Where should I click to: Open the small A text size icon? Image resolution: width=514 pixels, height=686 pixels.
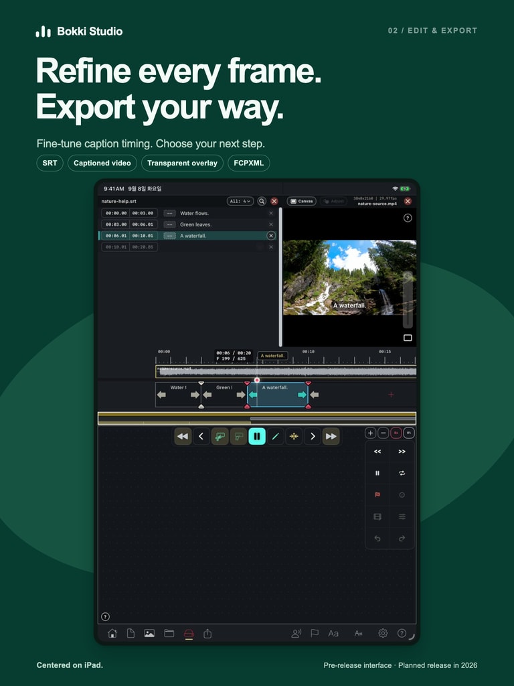[359, 633]
